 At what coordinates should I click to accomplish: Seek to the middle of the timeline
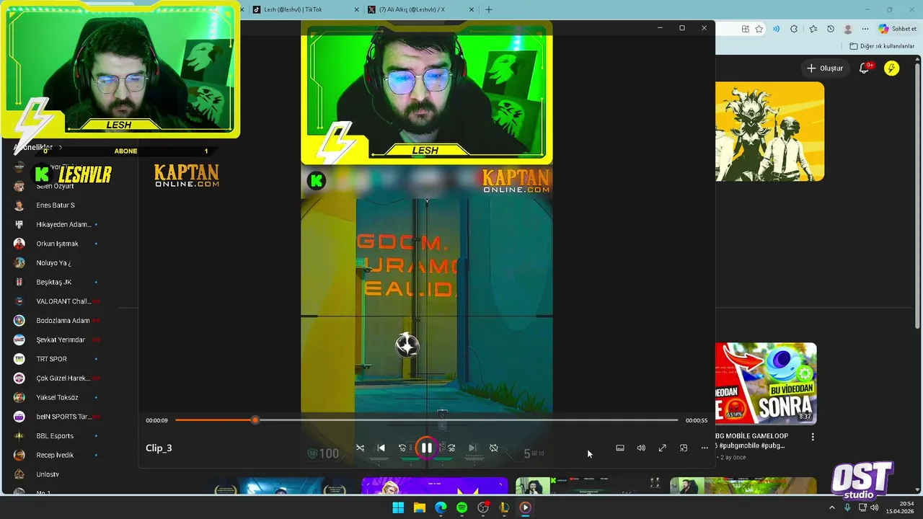426,420
